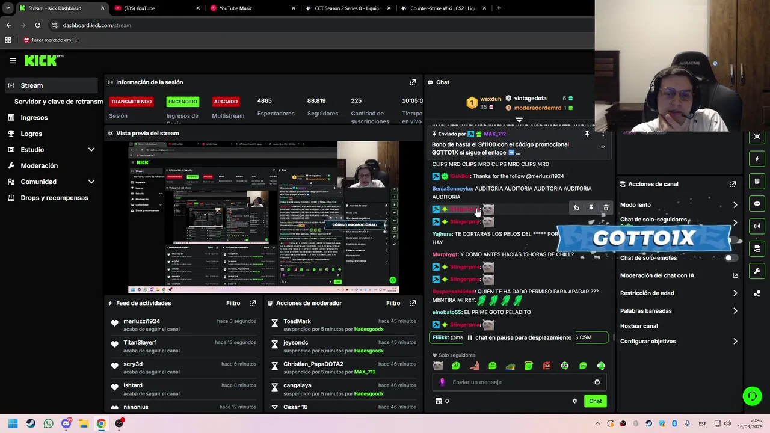Resume chat paused for scrolling
Viewport: 770px width, 433px height.
pos(519,338)
